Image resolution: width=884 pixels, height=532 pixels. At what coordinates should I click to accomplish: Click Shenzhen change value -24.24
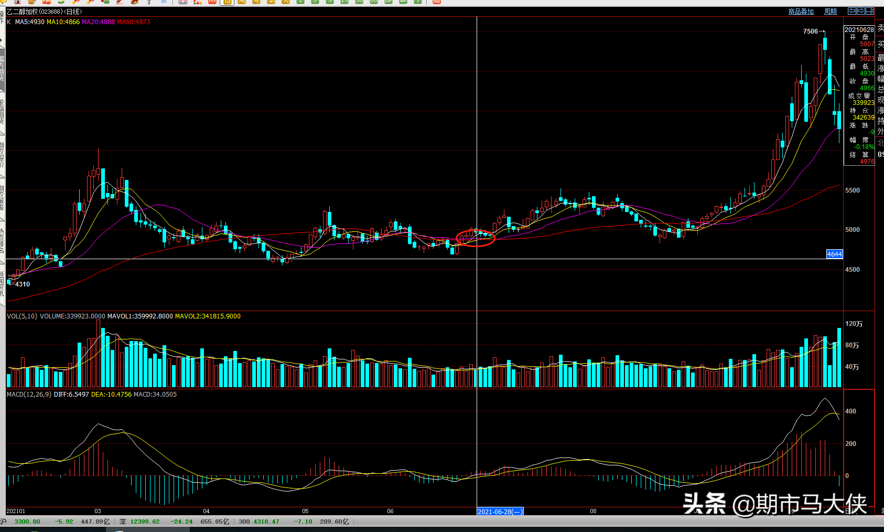click(x=181, y=522)
